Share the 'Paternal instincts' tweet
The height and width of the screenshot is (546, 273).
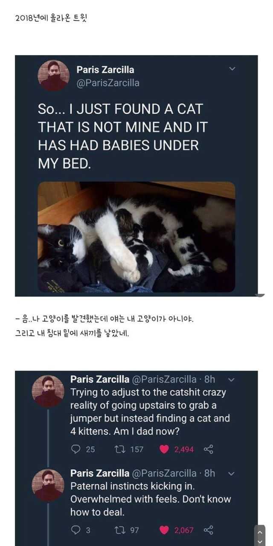coord(208,530)
